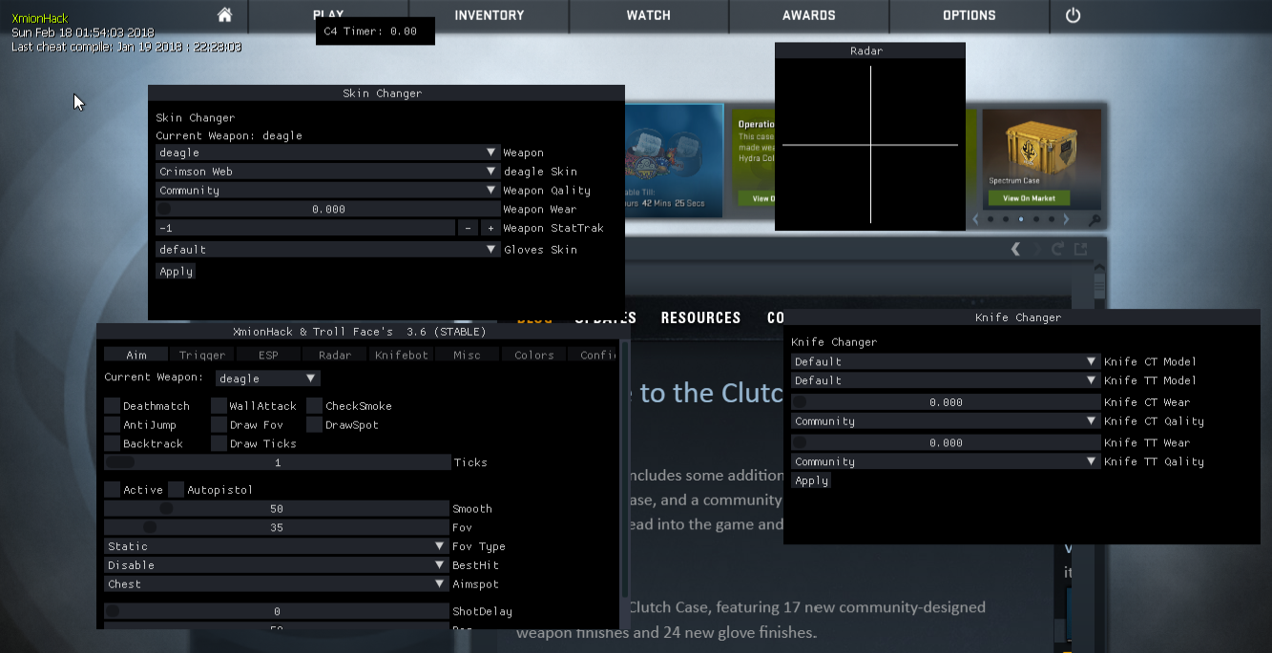The image size is (1272, 653).
Task: Click the Weapon StatTrak input field
Action: coord(305,229)
